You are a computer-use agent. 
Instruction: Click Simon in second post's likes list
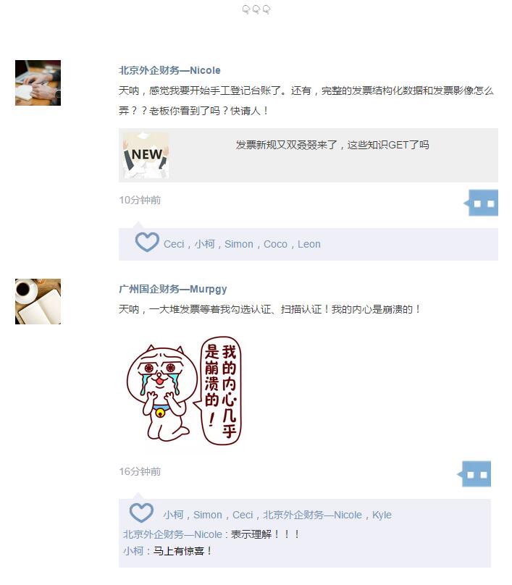pyautogui.click(x=208, y=515)
